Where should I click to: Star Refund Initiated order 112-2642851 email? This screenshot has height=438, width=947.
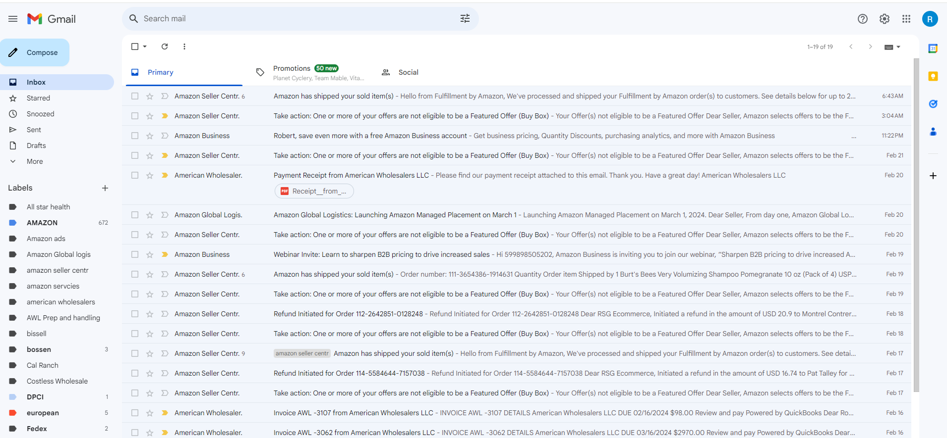click(150, 314)
